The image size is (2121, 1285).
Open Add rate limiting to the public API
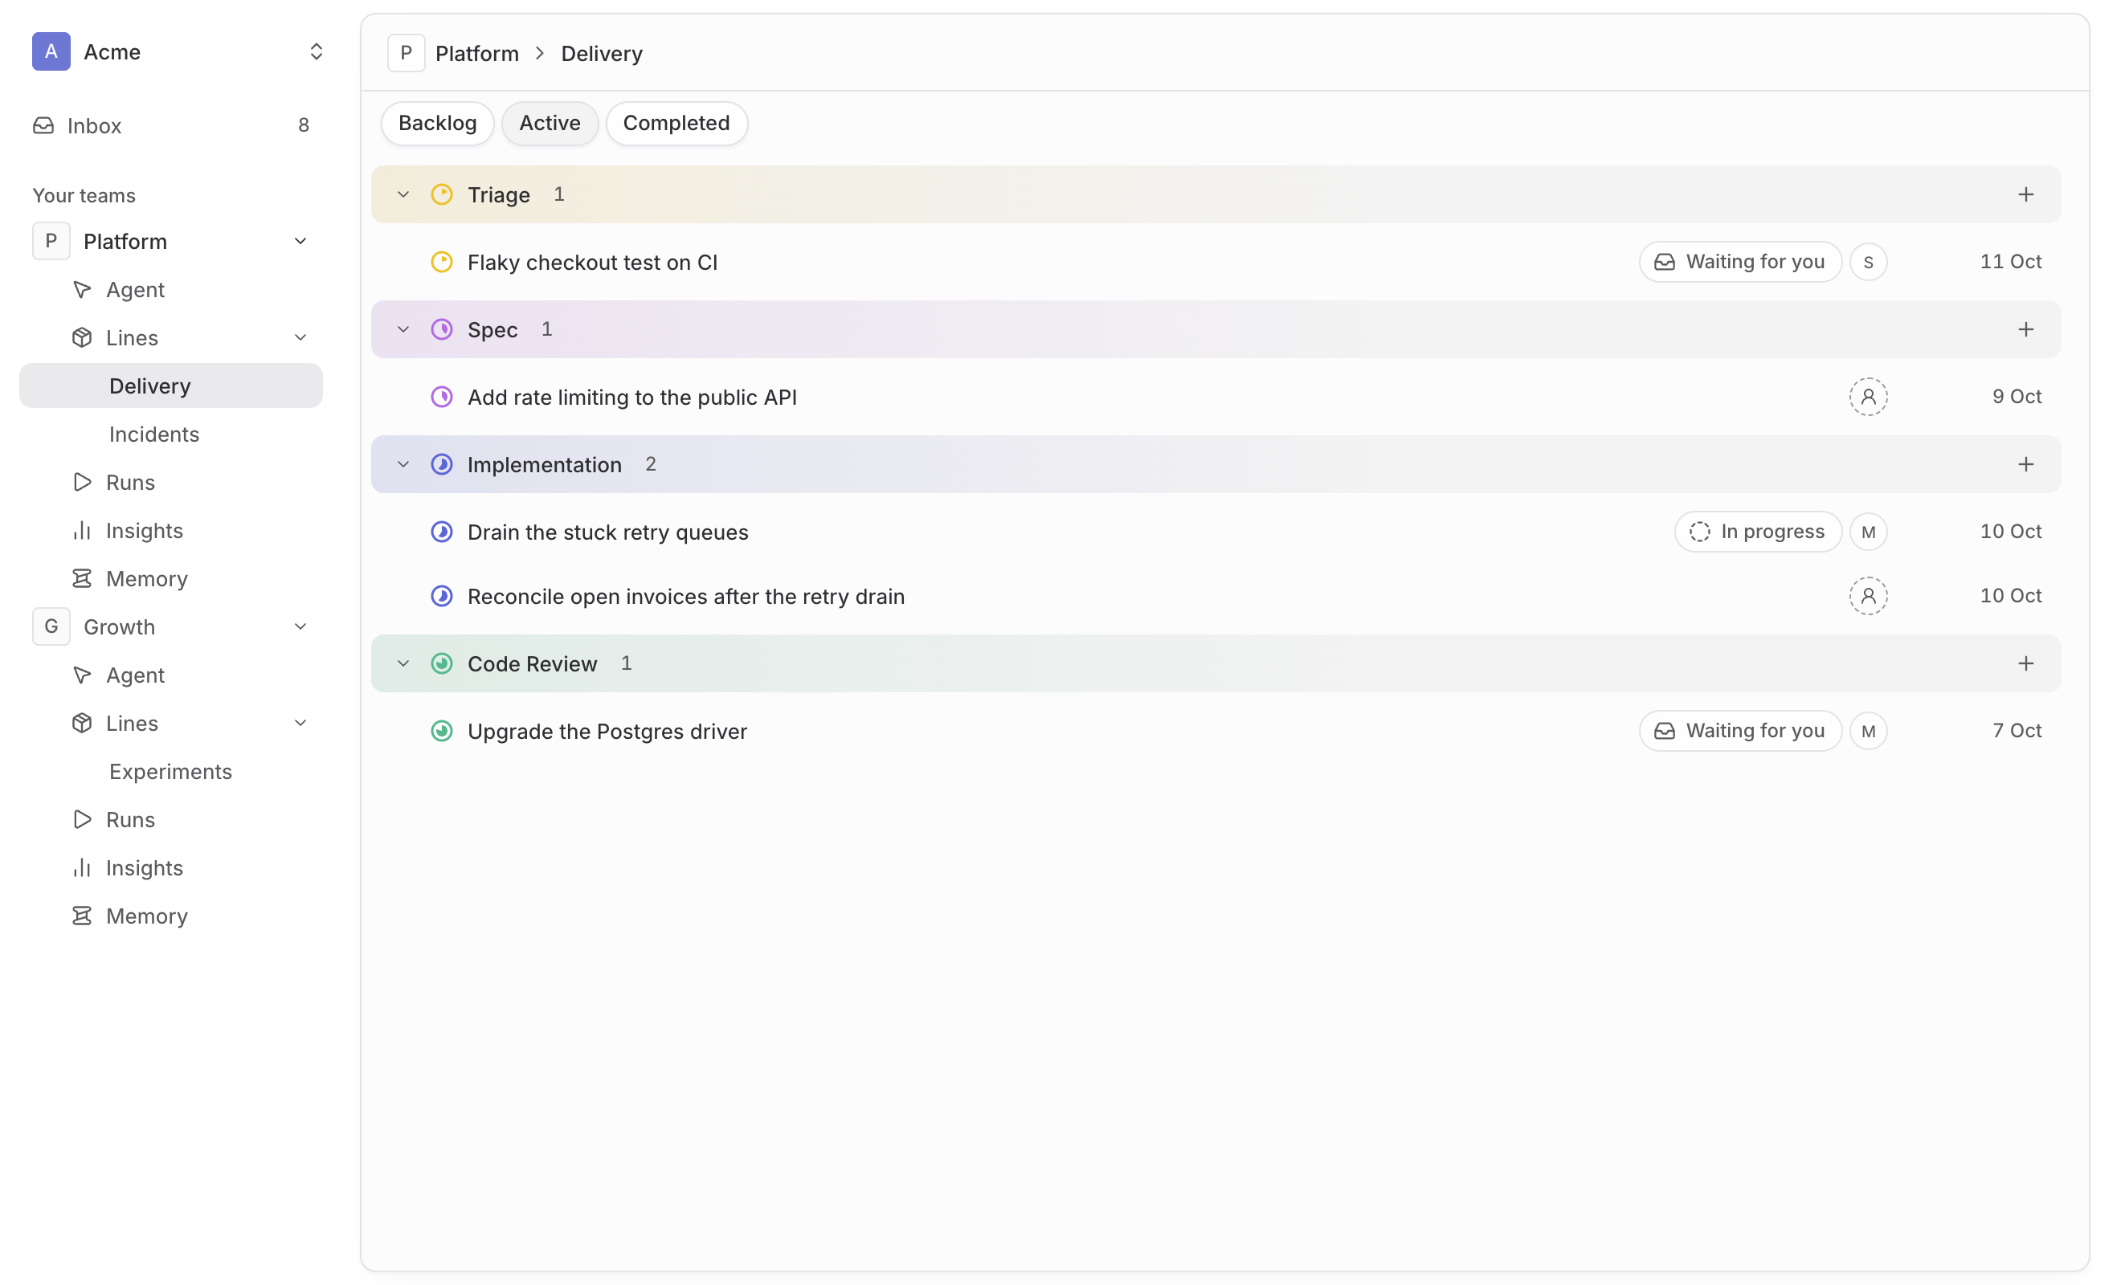coord(1216,397)
